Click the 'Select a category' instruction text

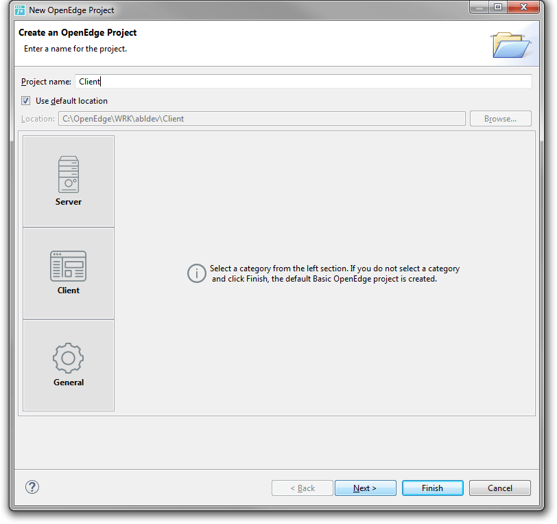click(x=334, y=273)
